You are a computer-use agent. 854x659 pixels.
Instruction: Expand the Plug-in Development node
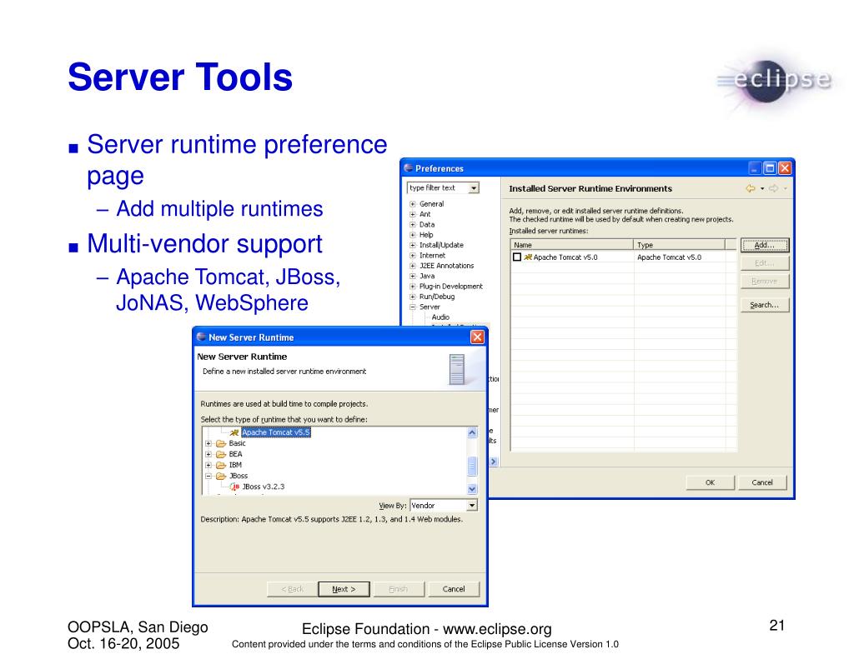tap(413, 287)
